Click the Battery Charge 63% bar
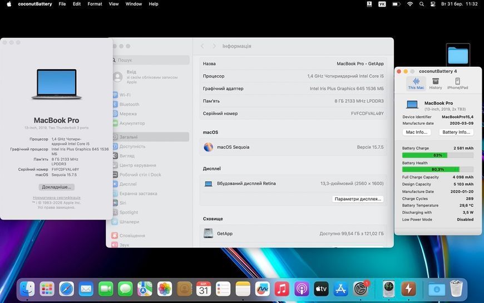 tap(438, 155)
